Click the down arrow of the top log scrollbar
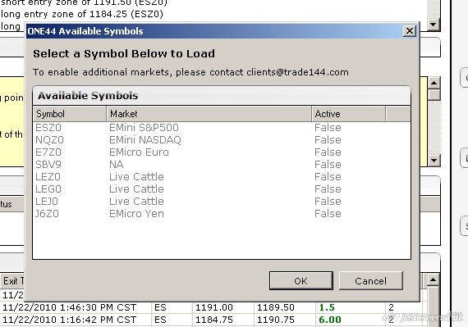 click(434, 25)
